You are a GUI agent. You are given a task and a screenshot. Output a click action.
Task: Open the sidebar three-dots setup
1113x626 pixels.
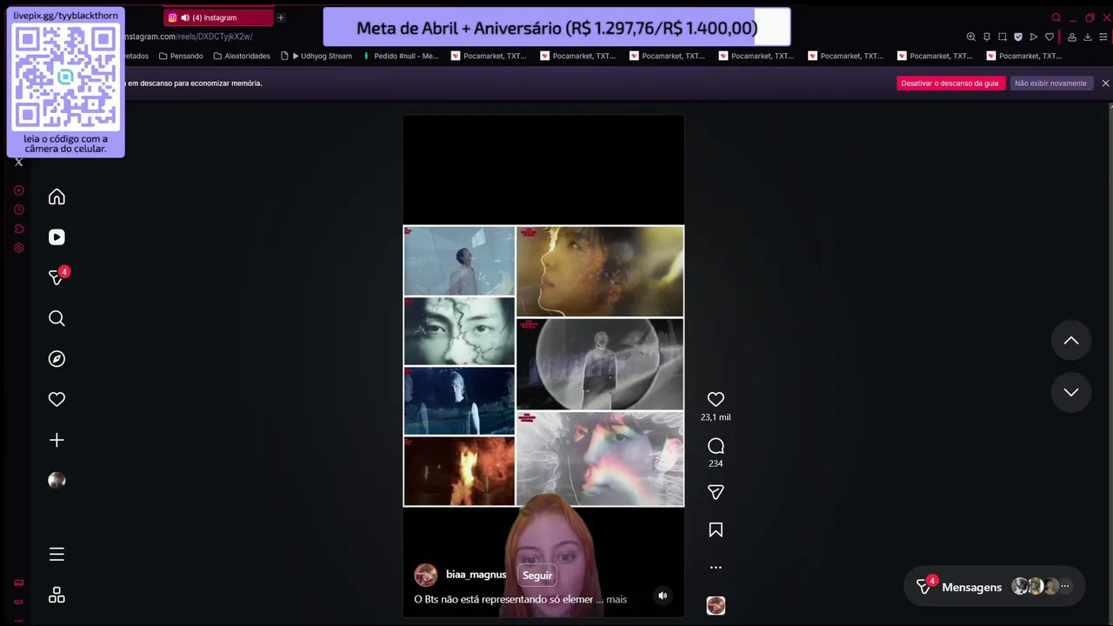pyautogui.click(x=18, y=620)
